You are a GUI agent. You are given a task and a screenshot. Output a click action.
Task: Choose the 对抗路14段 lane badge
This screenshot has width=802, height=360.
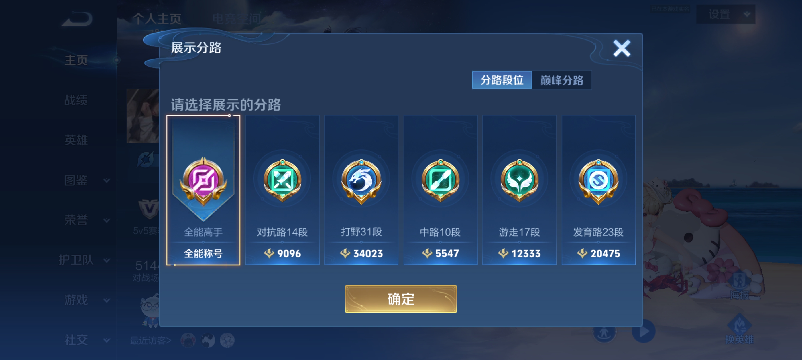coord(282,190)
